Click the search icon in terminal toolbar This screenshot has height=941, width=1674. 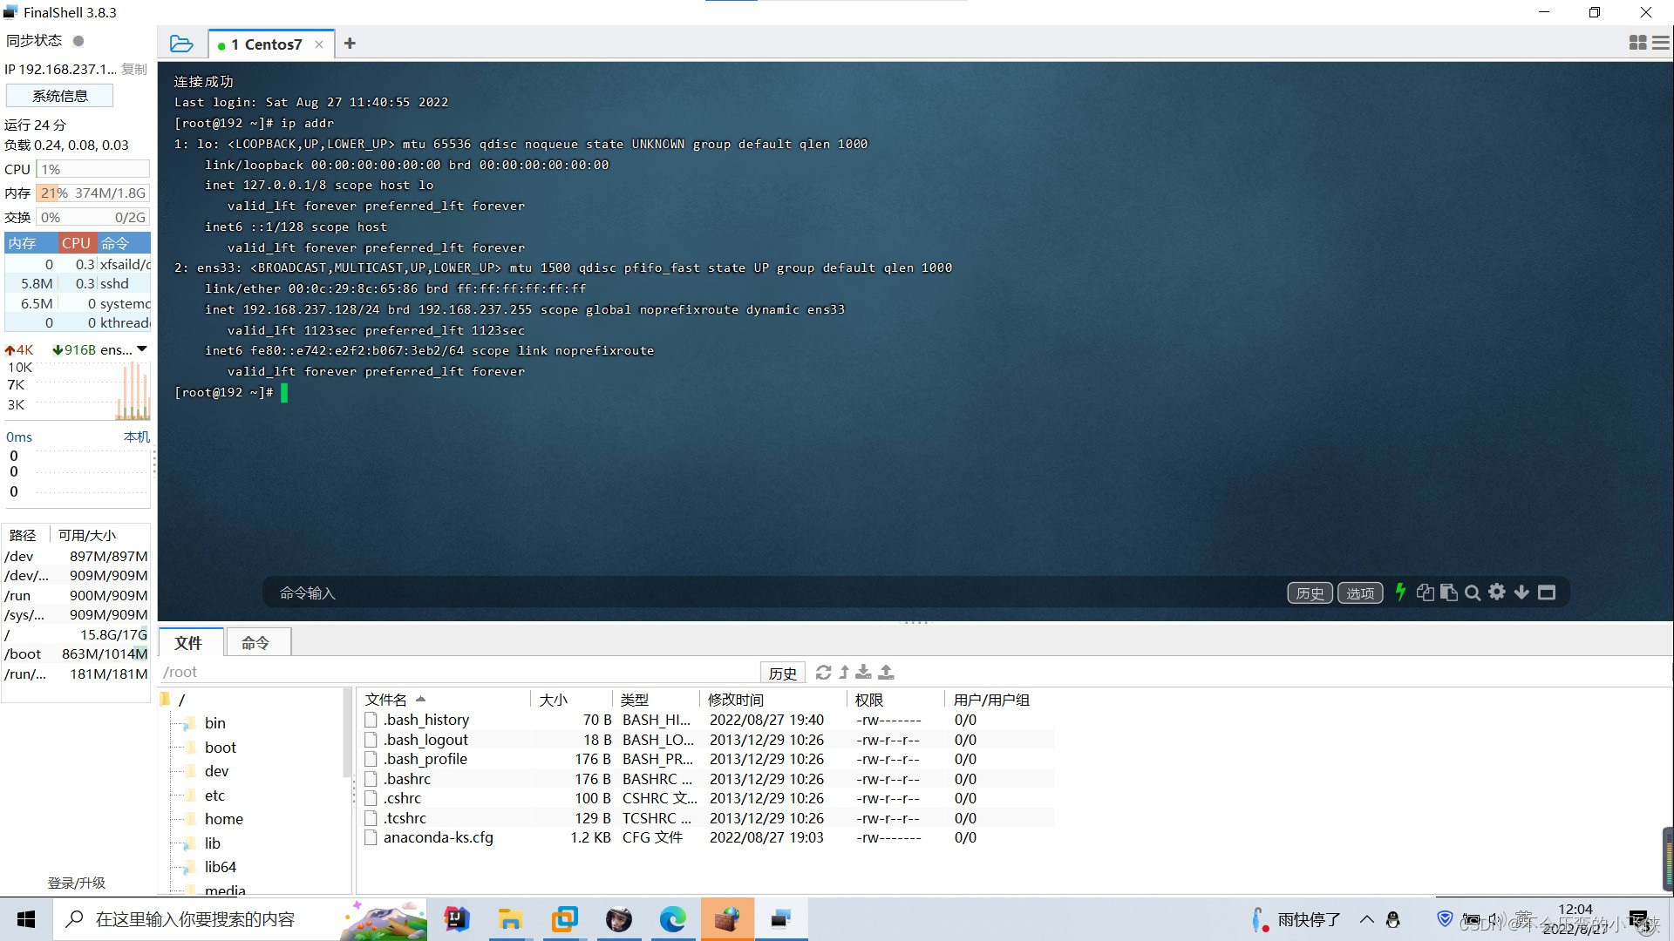[x=1474, y=592]
